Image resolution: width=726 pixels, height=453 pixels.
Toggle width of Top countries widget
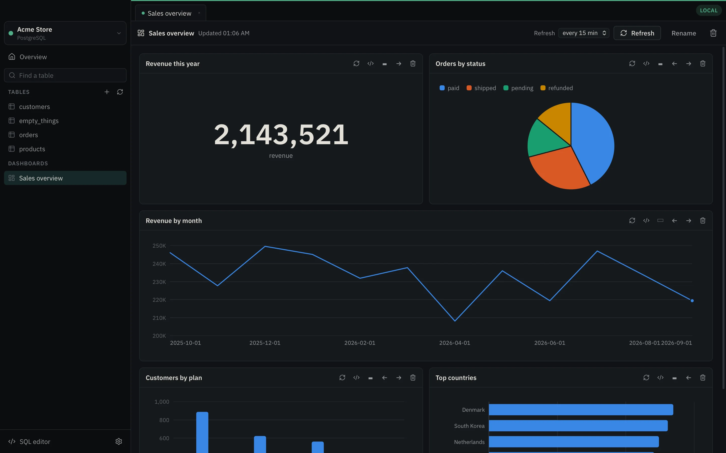[674, 377]
